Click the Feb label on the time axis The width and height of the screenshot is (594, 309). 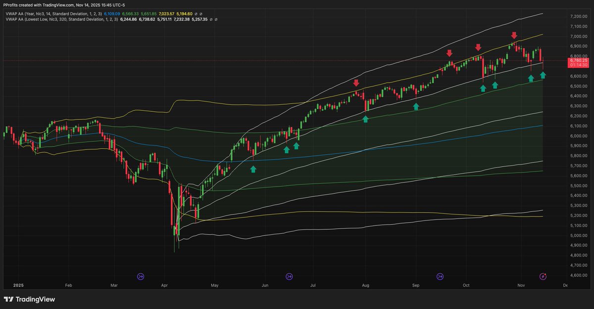(68, 285)
